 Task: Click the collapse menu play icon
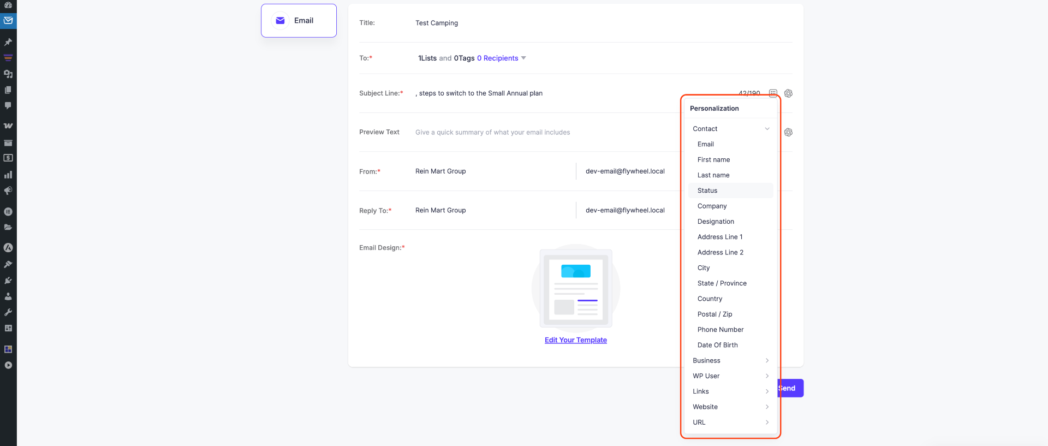[x=8, y=365]
